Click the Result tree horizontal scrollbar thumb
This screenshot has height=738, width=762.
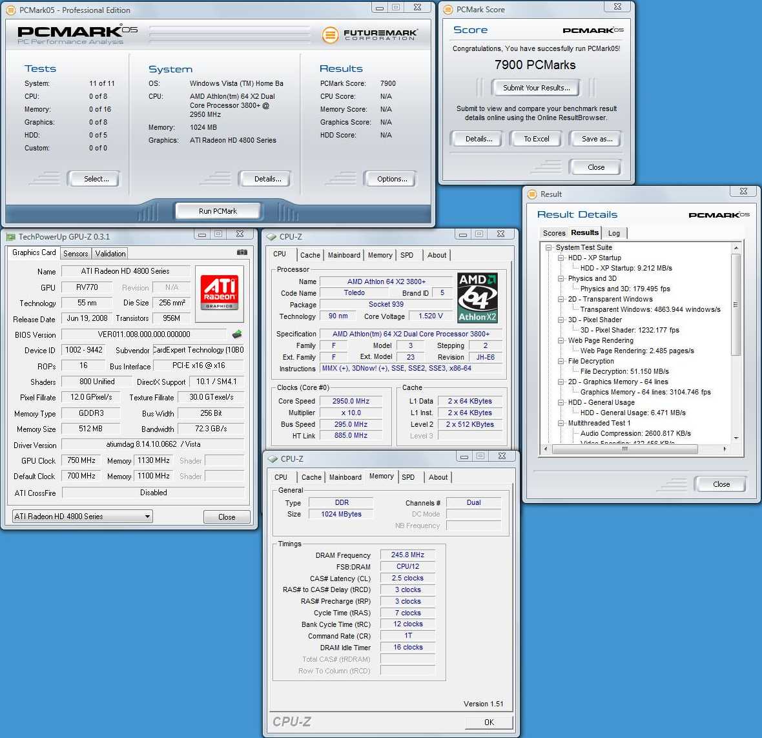[x=624, y=449]
